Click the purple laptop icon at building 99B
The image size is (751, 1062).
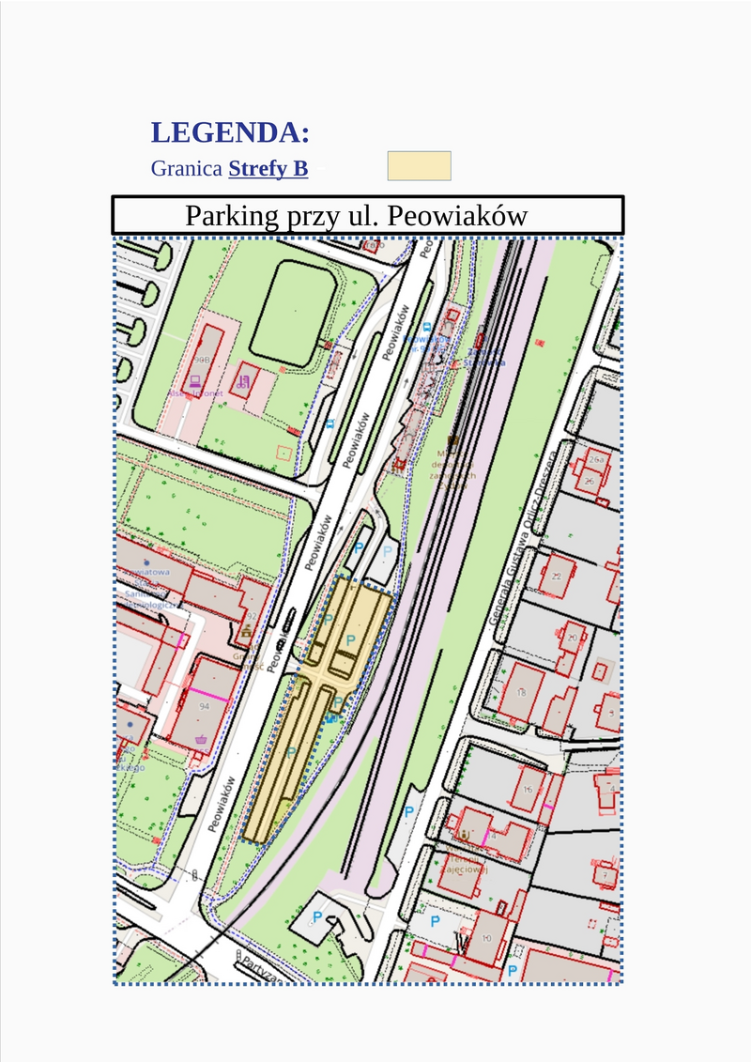[195, 380]
